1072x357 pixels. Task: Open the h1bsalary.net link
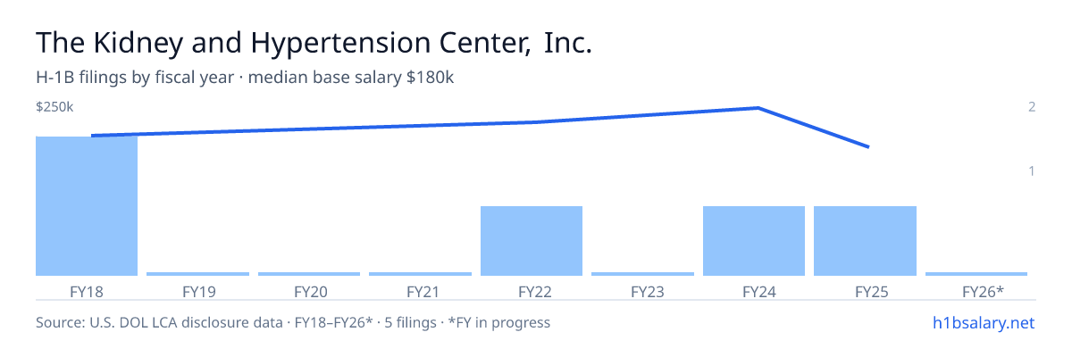click(983, 323)
